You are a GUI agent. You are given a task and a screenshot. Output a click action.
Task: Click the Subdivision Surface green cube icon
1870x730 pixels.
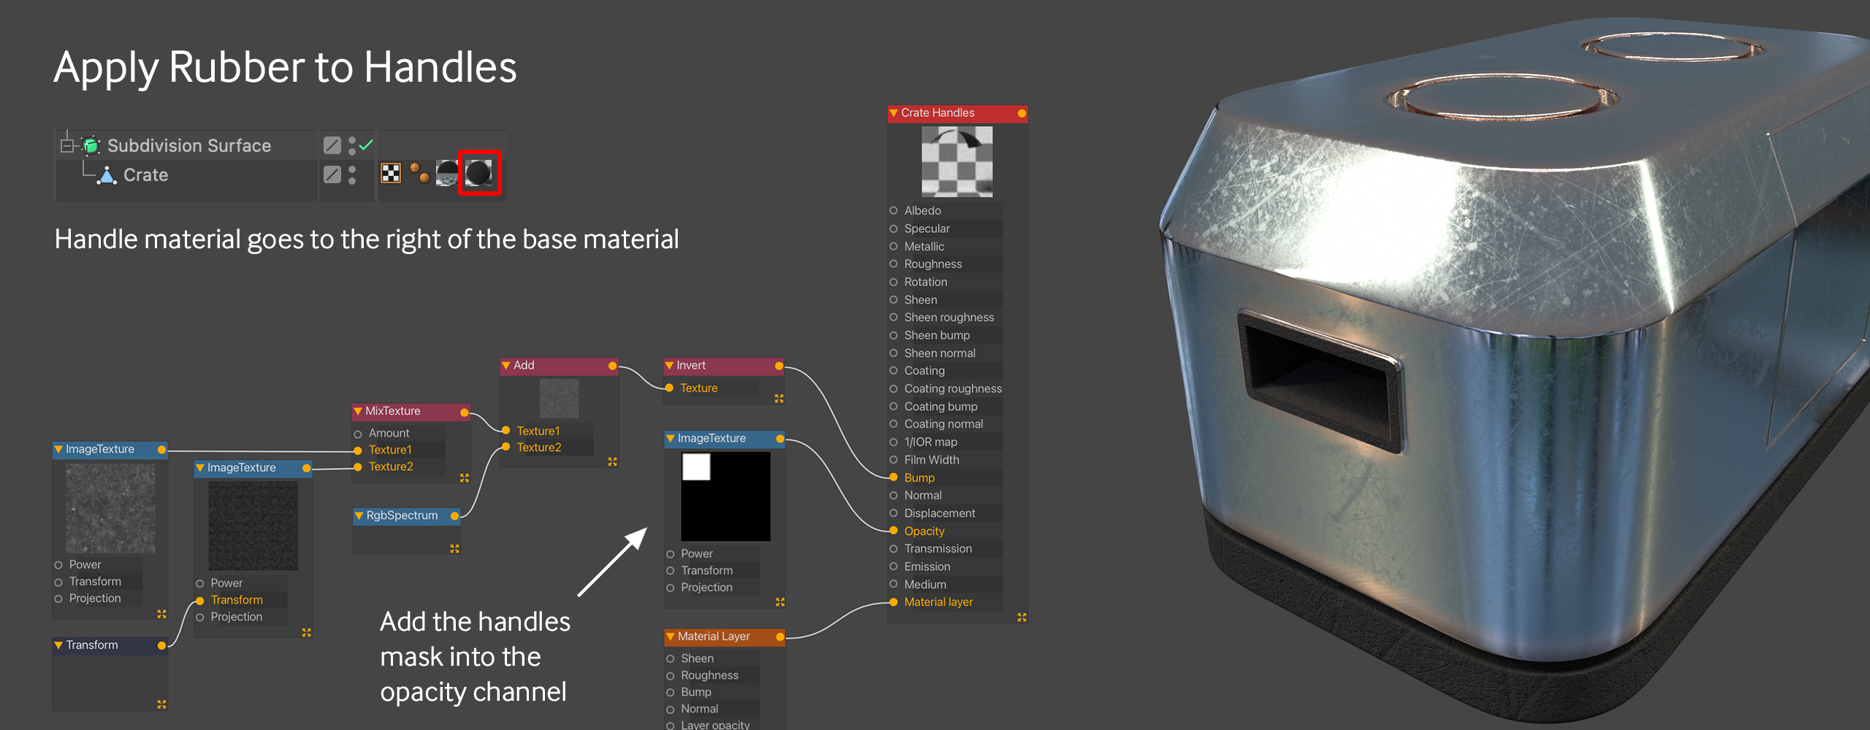pyautogui.click(x=91, y=146)
